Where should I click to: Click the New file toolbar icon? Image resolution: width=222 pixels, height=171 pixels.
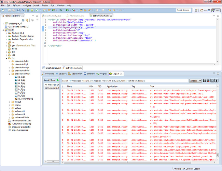(3, 10)
